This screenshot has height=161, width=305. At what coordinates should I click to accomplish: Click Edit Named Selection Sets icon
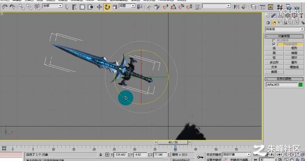(x=198, y=7)
